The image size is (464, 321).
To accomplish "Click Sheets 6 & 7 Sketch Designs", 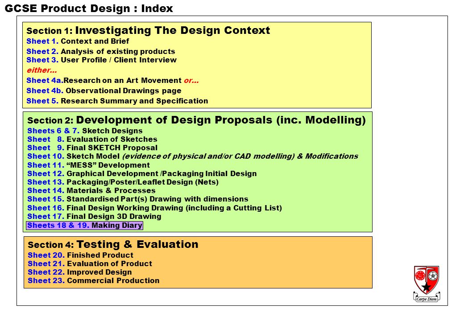I will click(85, 131).
